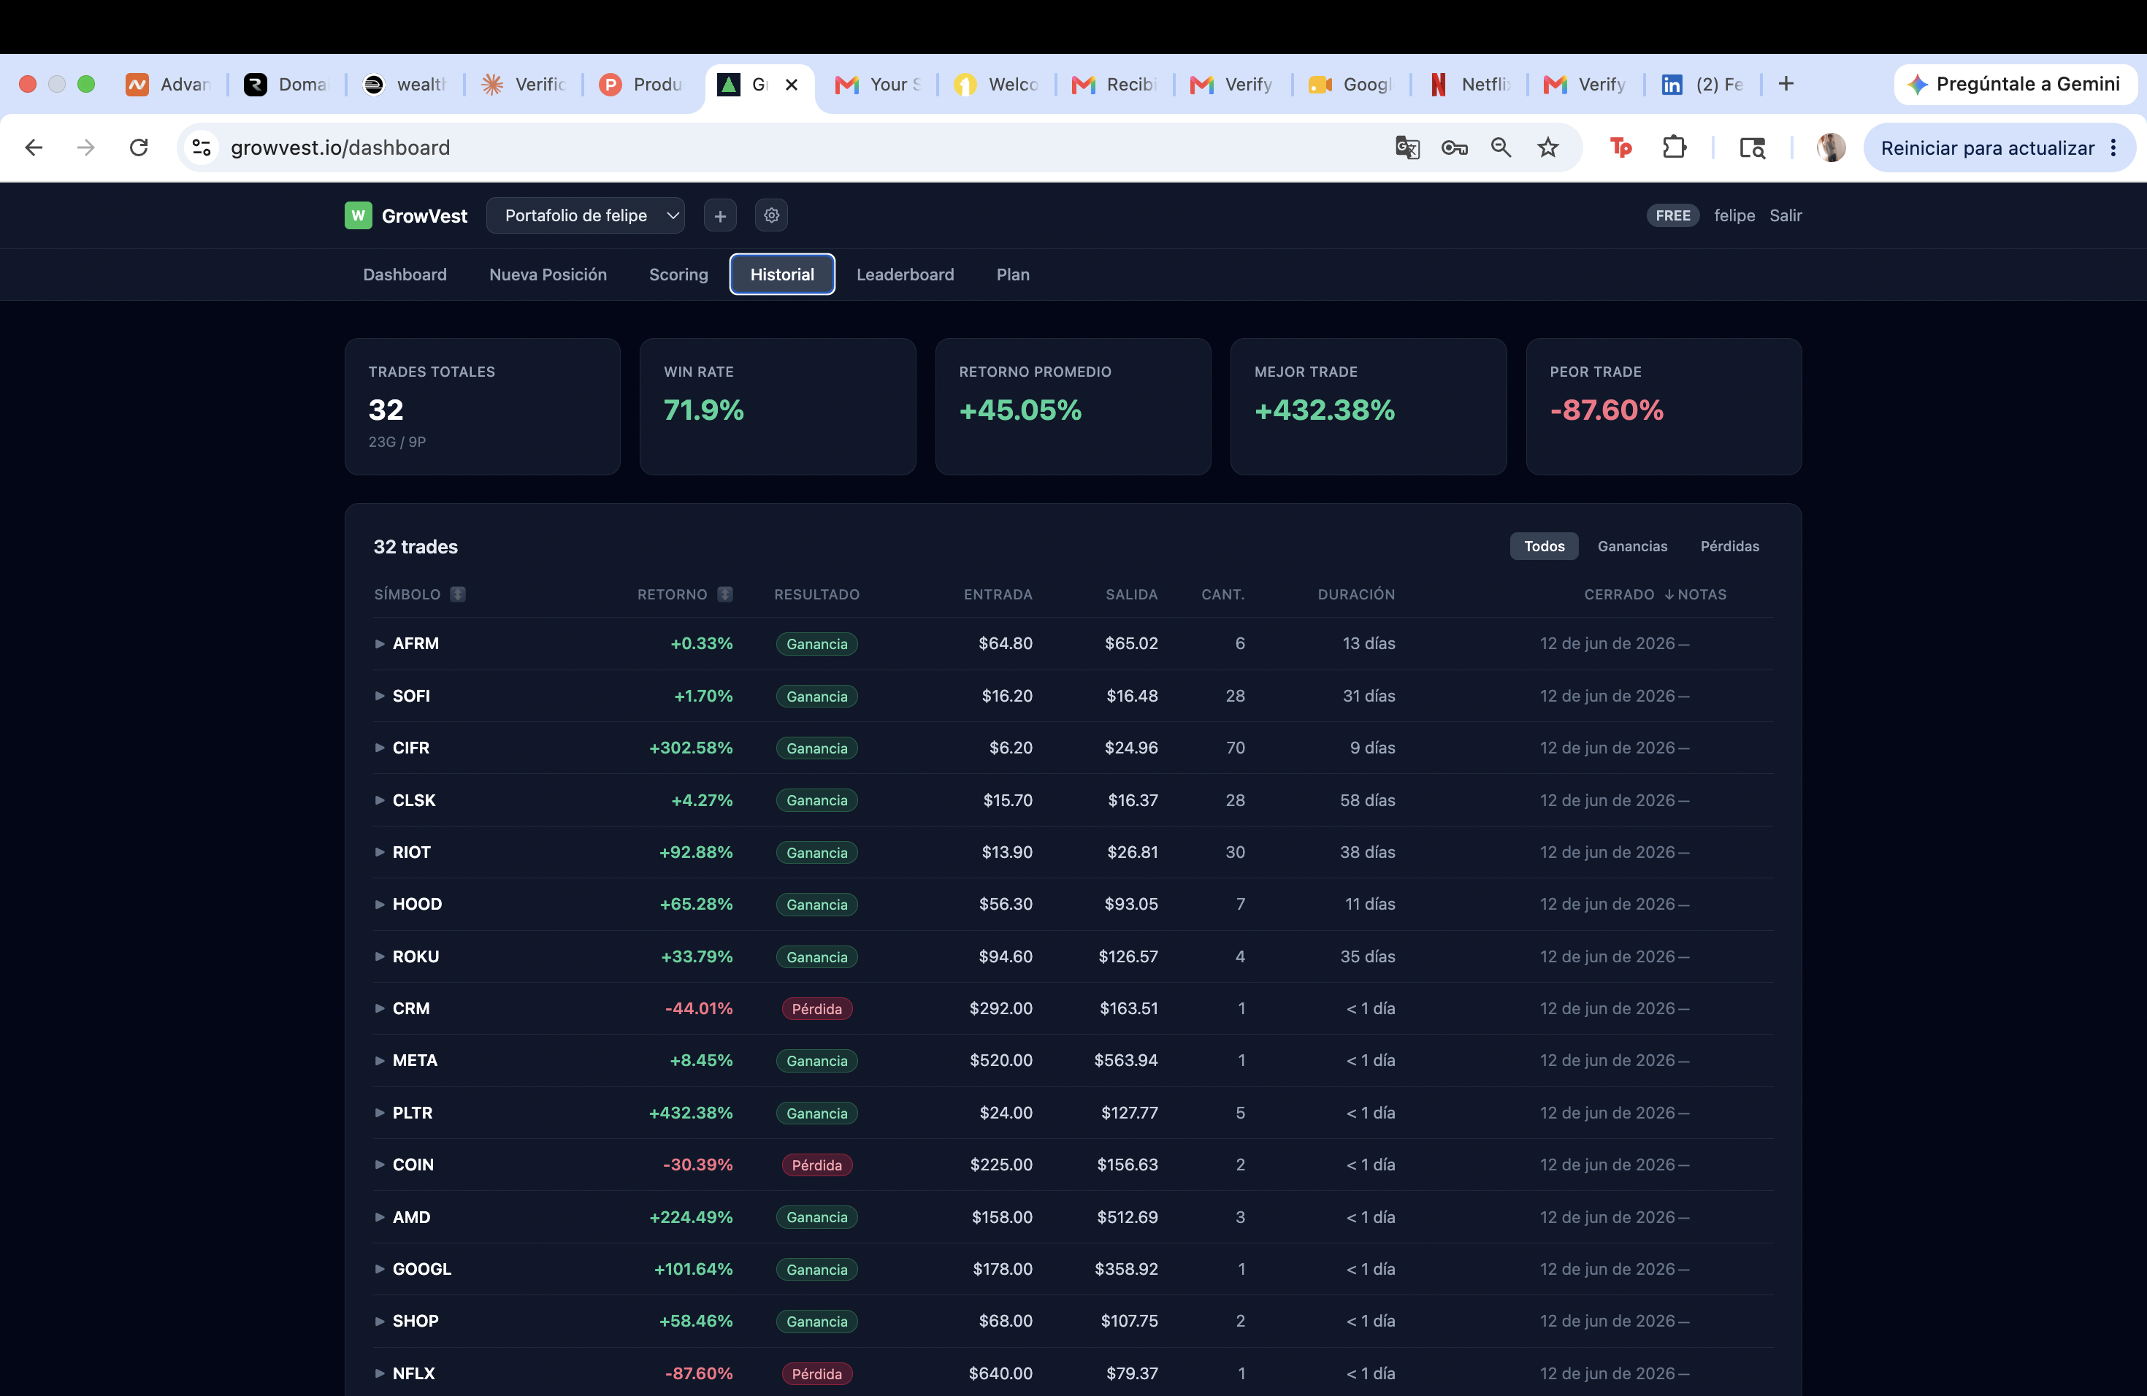Sort by Cerrado column arrow
This screenshot has height=1396, width=2147.
coord(1668,594)
